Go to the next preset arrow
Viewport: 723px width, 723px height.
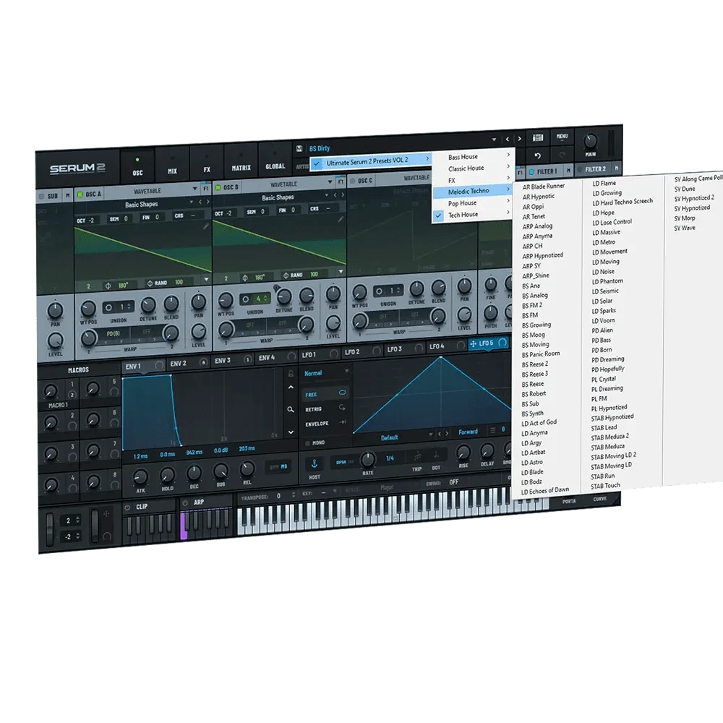click(x=521, y=139)
